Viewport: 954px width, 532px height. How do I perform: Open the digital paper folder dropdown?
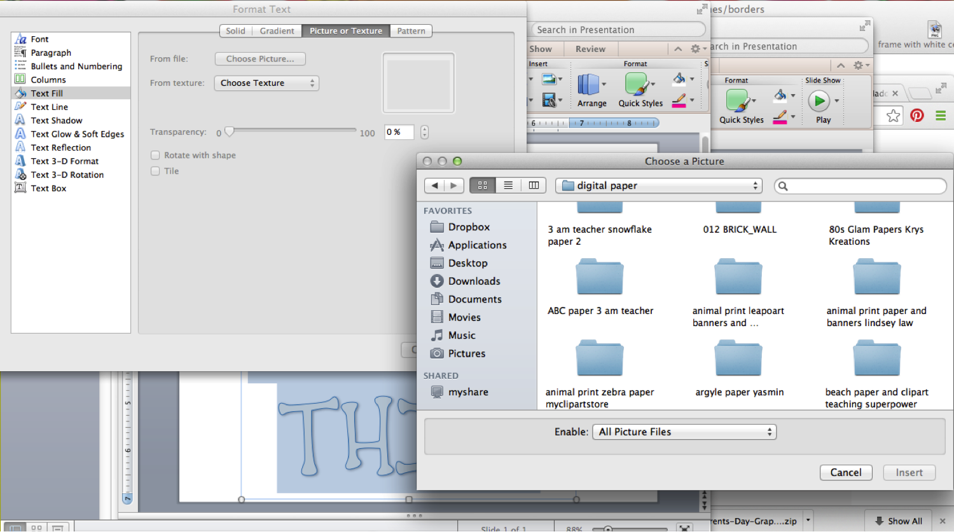point(658,186)
